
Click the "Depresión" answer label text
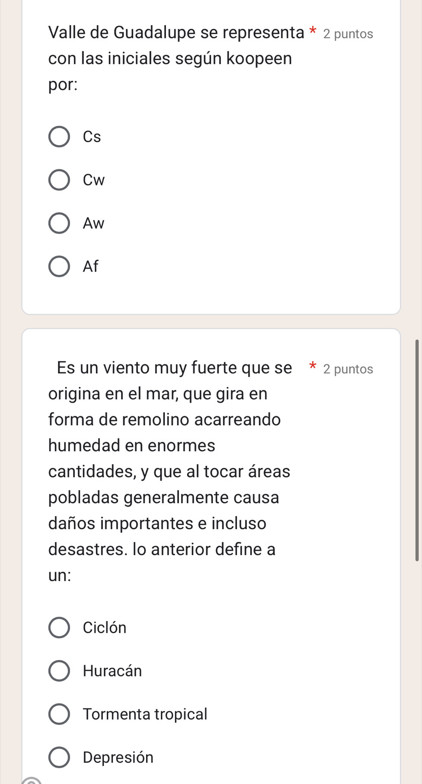[118, 757]
